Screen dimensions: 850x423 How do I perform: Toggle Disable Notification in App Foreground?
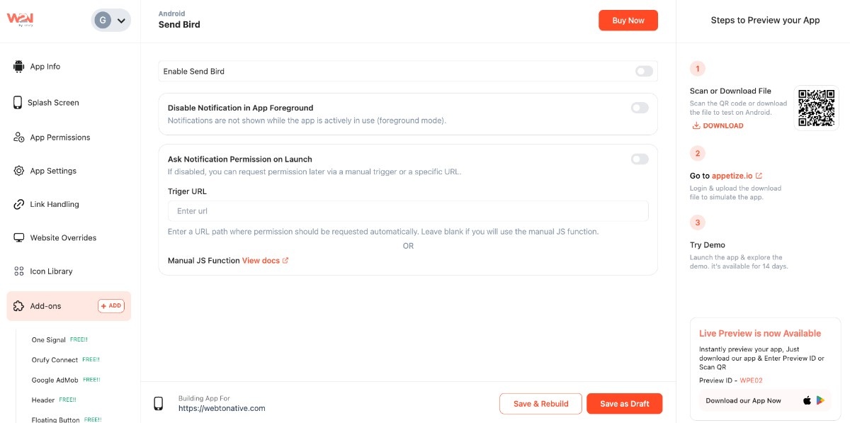[639, 108]
